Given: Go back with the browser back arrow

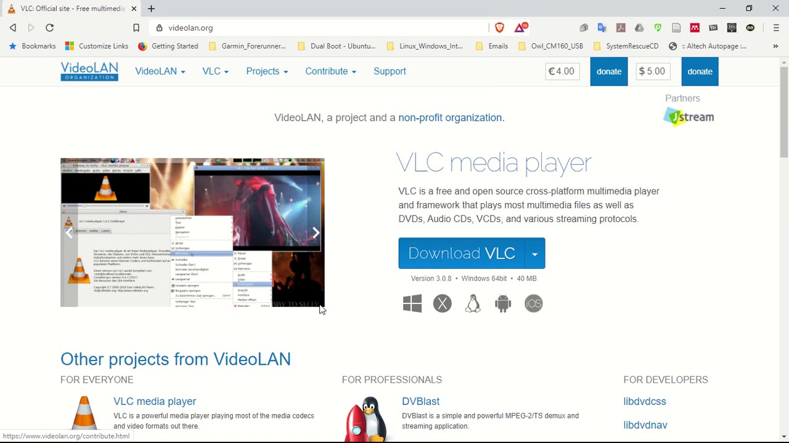Looking at the screenshot, I should pos(13,28).
